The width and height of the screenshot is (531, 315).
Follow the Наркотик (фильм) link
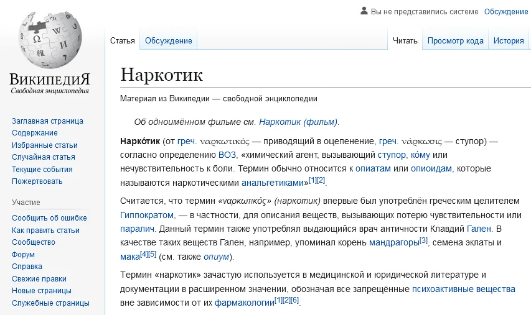pos(298,122)
